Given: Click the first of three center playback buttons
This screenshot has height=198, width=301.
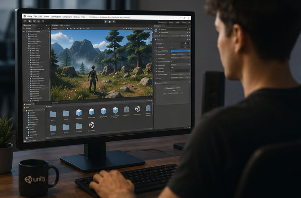Looking at the screenshot, I should 106,22.
